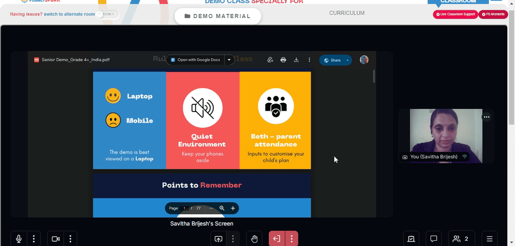Click the PS Moments button
This screenshot has height=246, width=515.
coord(493,14)
